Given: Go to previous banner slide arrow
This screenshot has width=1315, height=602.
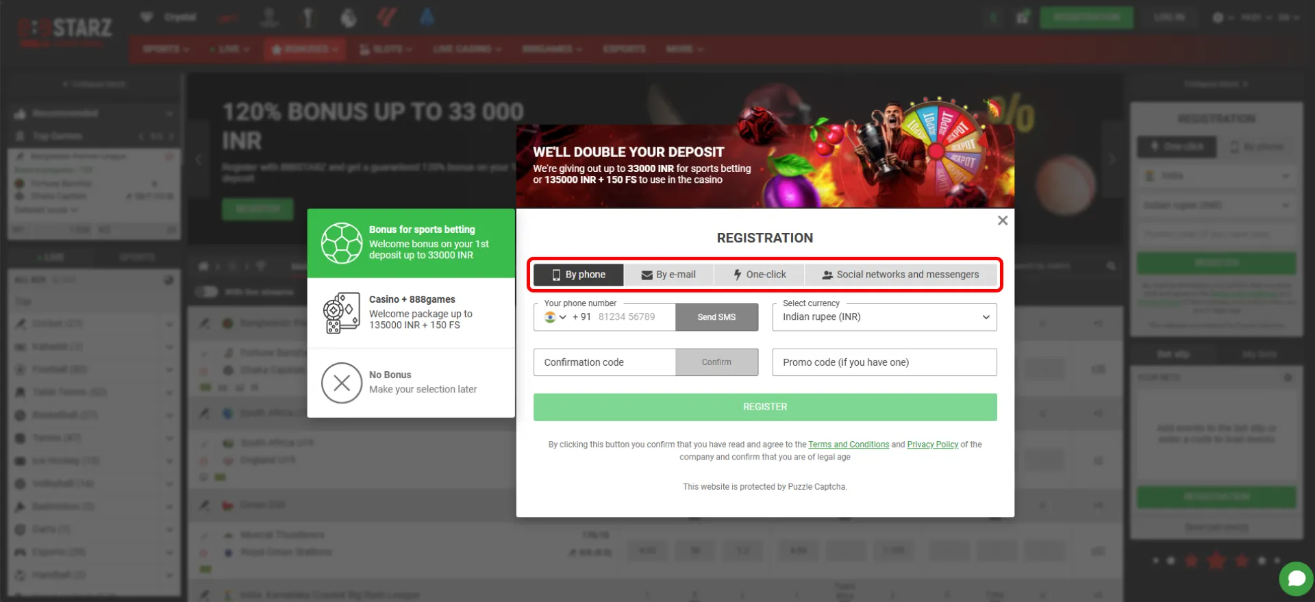Looking at the screenshot, I should pyautogui.click(x=199, y=160).
